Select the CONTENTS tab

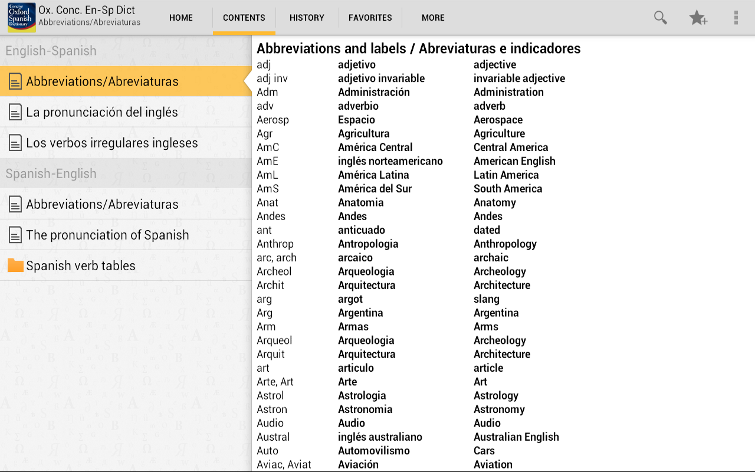click(244, 18)
